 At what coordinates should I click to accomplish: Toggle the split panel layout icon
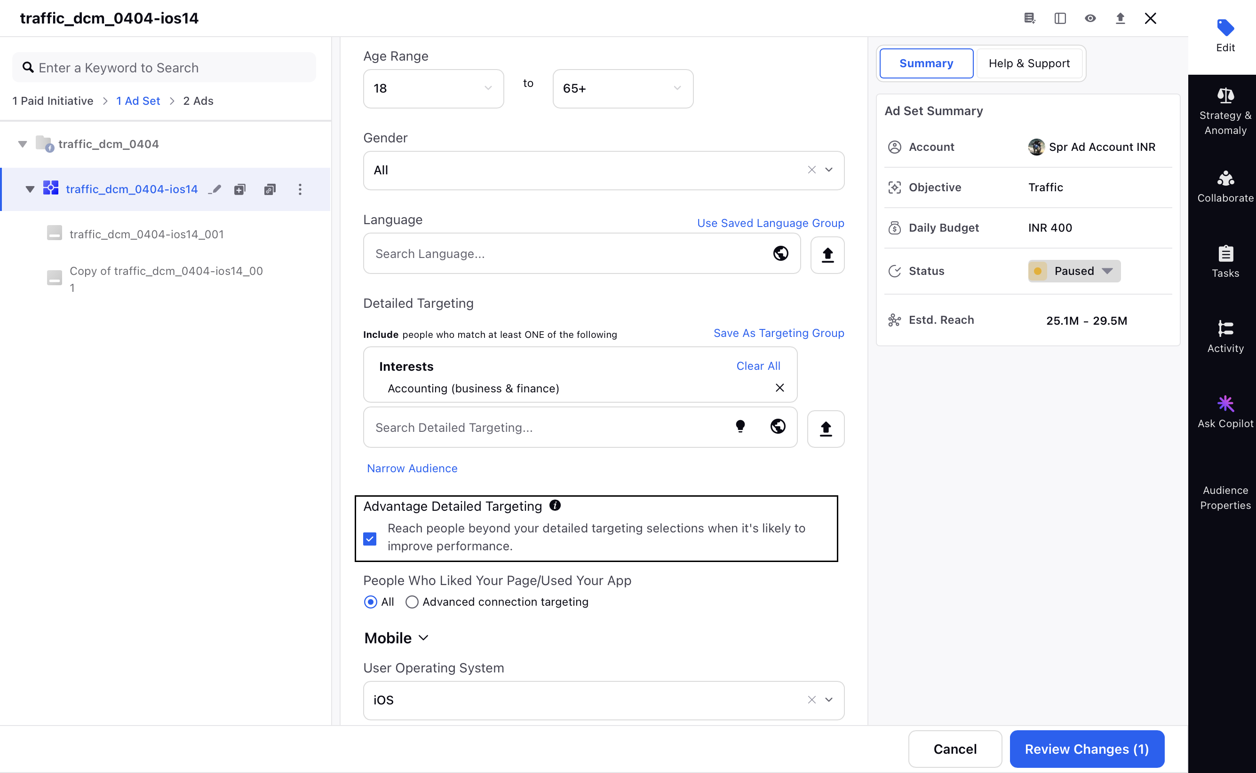coord(1060,18)
